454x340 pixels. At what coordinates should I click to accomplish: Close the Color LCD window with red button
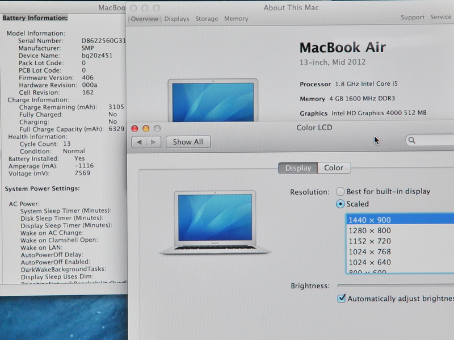[x=134, y=129]
